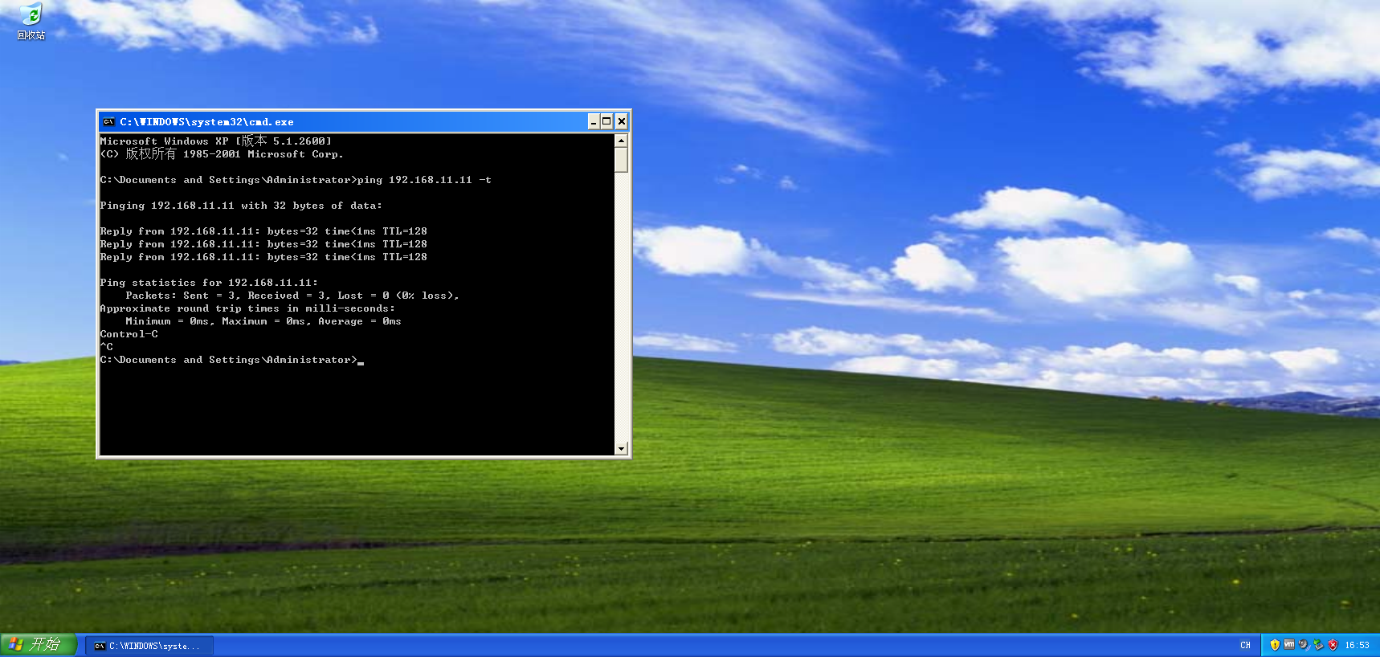The height and width of the screenshot is (657, 1380).
Task: Open the VMware Tools tray icon
Action: pyautogui.click(x=1289, y=645)
